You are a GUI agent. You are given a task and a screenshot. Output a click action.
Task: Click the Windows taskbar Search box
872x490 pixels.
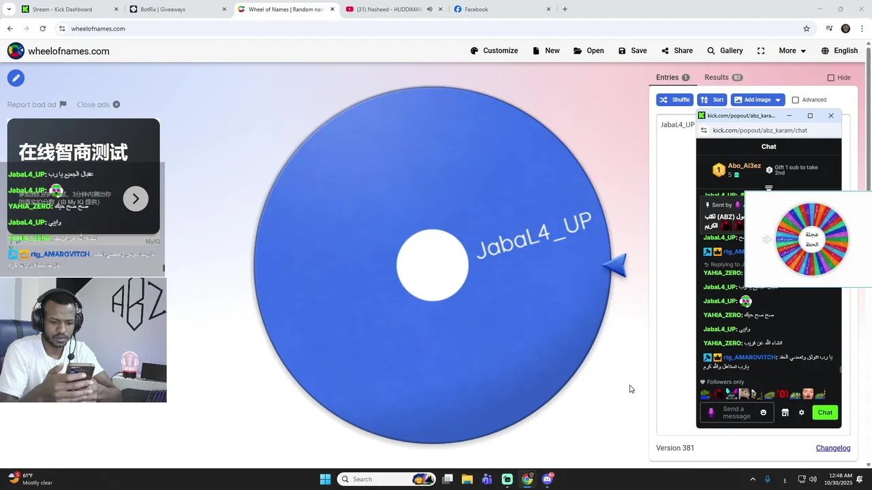(387, 479)
